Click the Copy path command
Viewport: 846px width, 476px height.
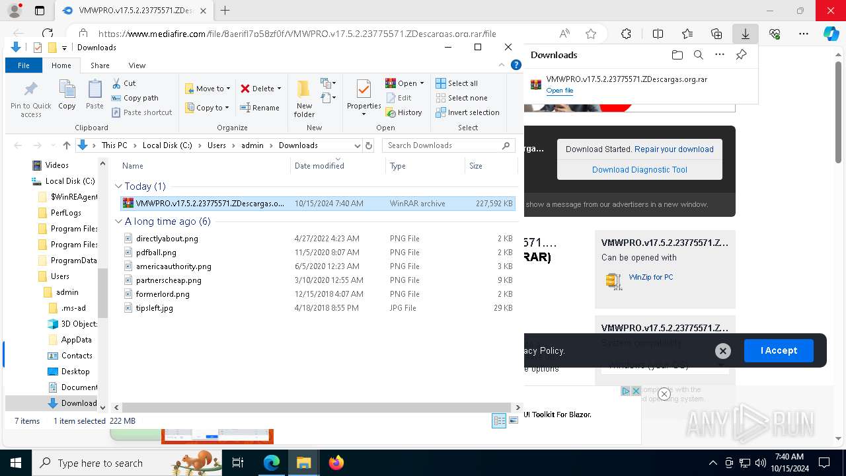(x=135, y=98)
